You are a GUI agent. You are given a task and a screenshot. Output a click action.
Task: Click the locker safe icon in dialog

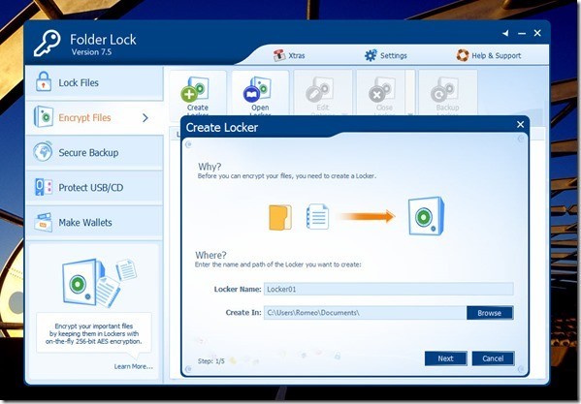tap(426, 216)
